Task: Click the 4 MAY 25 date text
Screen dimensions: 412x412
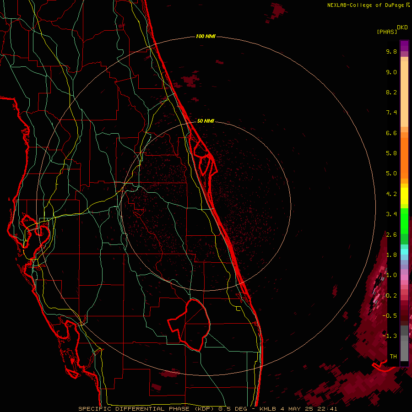Action: (297, 409)
